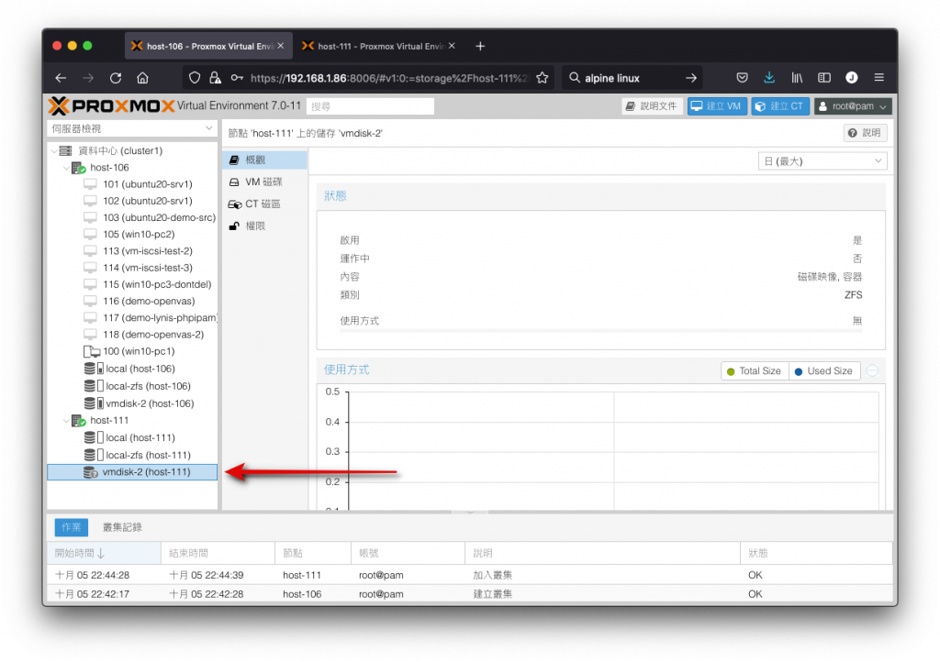The image size is (940, 662).
Task: Open the VM 磁碟 menu item
Action: coord(265,182)
